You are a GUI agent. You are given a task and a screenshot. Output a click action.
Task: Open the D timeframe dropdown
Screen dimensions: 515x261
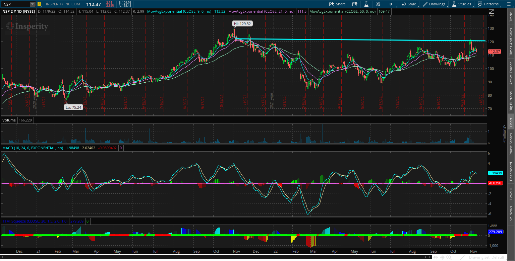click(391, 4)
